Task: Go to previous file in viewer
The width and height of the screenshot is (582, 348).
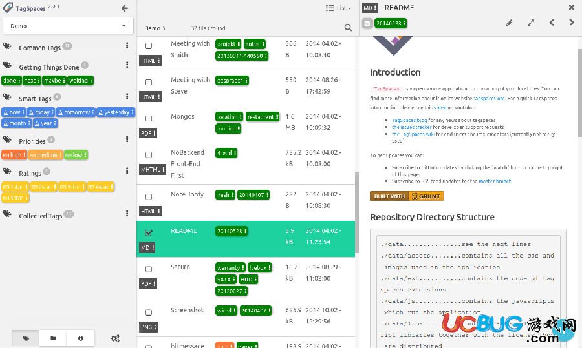Action: [x=552, y=23]
